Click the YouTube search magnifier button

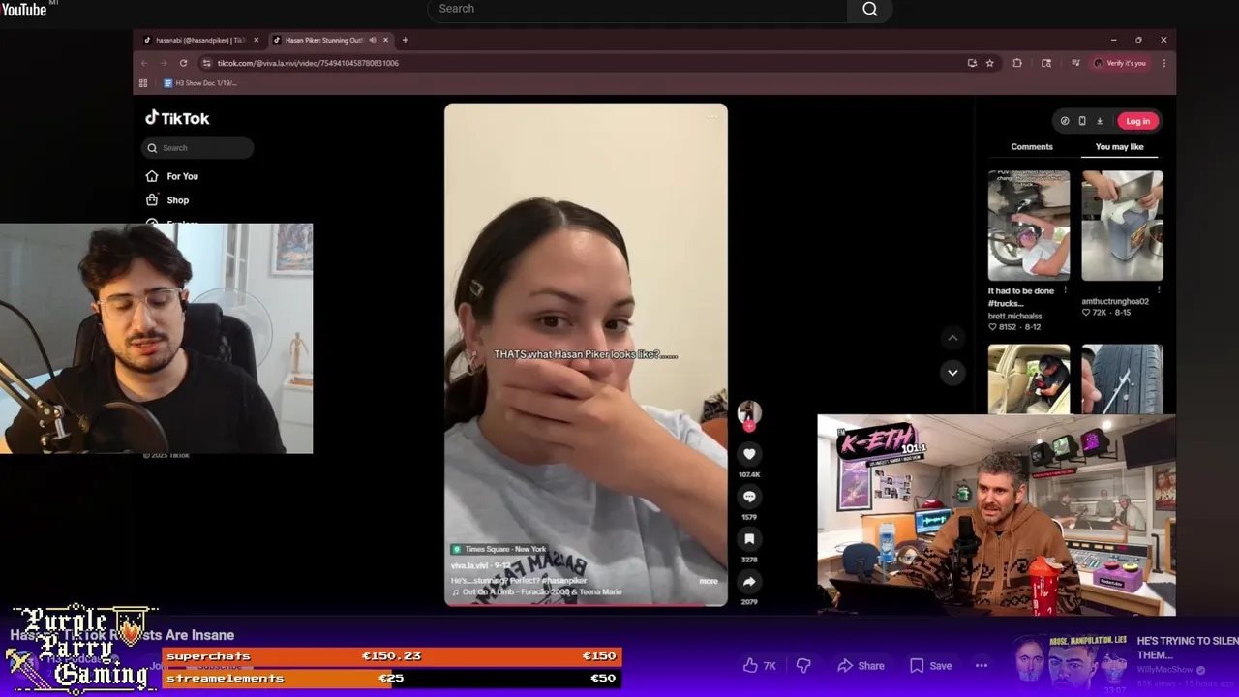click(869, 9)
